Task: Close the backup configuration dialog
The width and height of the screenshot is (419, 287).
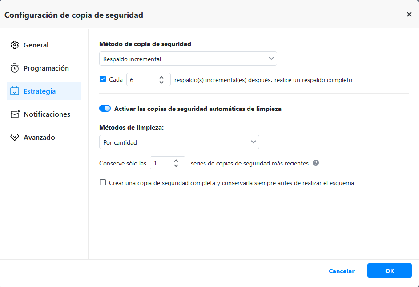Action: [409, 15]
